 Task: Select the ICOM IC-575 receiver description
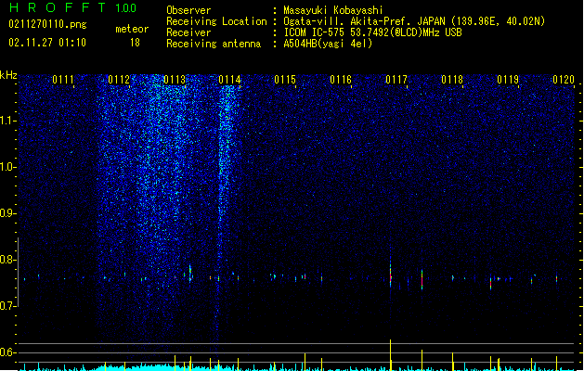coord(372,32)
